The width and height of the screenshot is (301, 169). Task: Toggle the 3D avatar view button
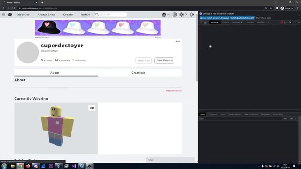coord(92,108)
